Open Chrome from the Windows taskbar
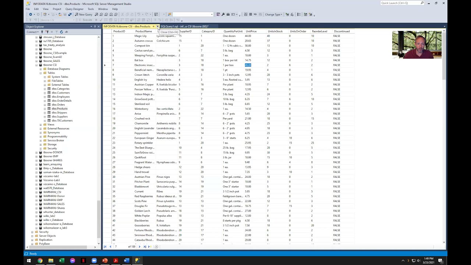471x265 pixels. point(40,261)
